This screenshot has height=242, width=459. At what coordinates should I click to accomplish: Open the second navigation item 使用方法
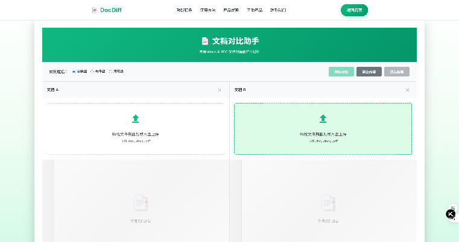point(208,10)
